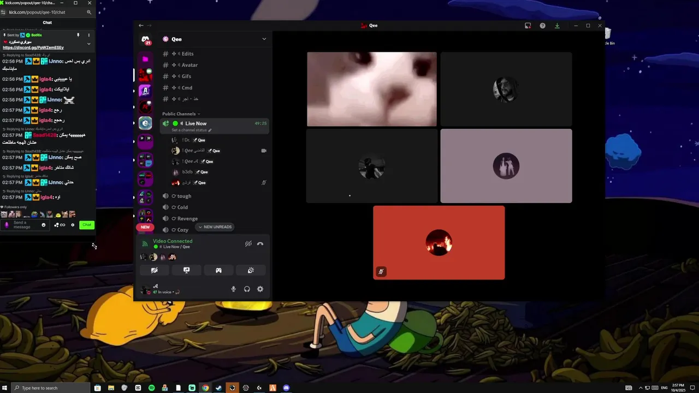699x393 pixels.
Task: Open the purple A server icon
Action: coord(145,91)
